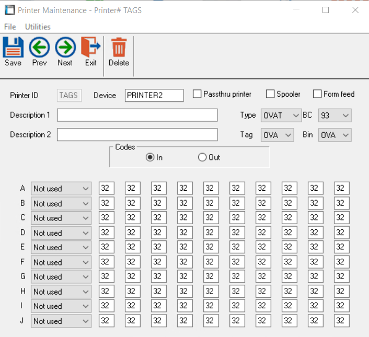
Task: Open the File menu
Action: click(x=10, y=27)
